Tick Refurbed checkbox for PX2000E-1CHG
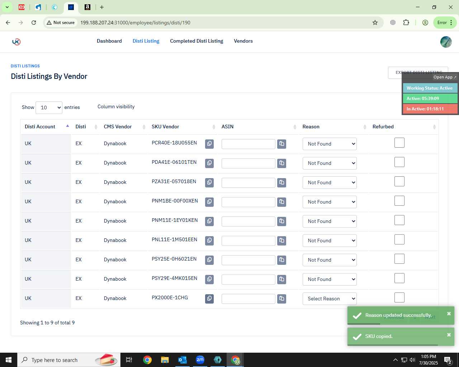The image size is (459, 367). tap(399, 297)
